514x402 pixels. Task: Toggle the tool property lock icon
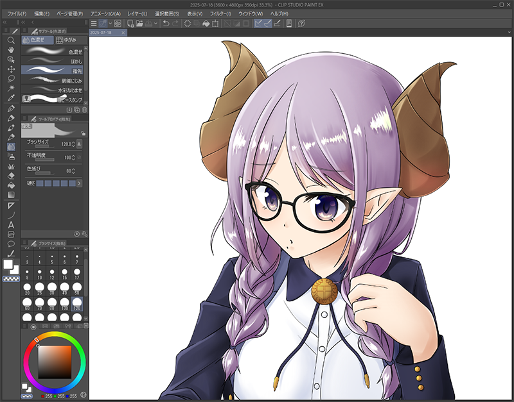coord(84,133)
